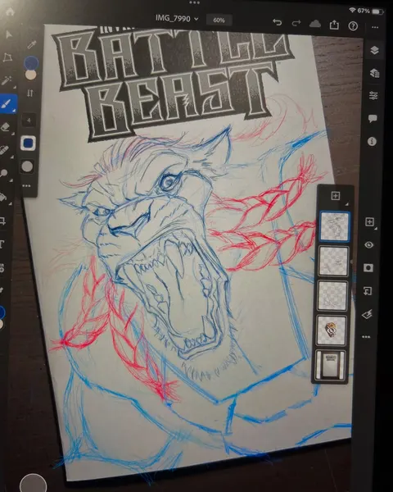Expand the IMG_7990 document name dropdown

177,19
